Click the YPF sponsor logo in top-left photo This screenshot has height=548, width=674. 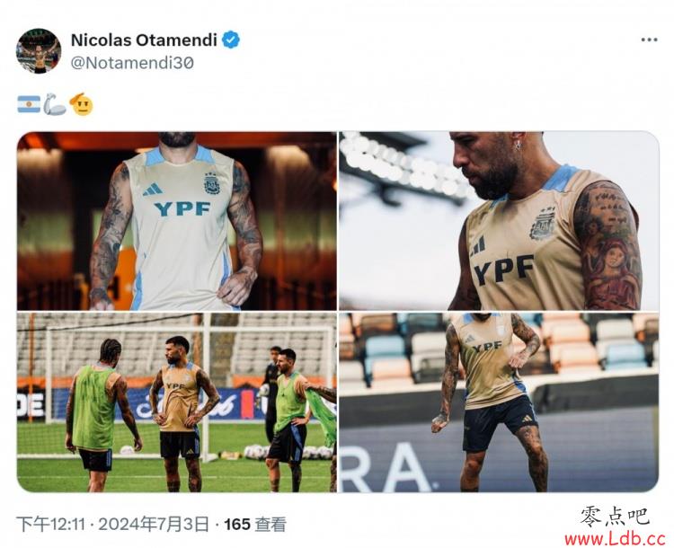click(x=182, y=209)
